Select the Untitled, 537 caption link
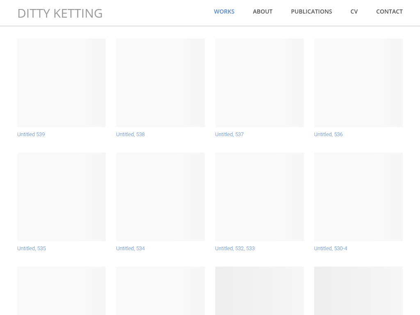Image resolution: width=420 pixels, height=315 pixels. (229, 135)
